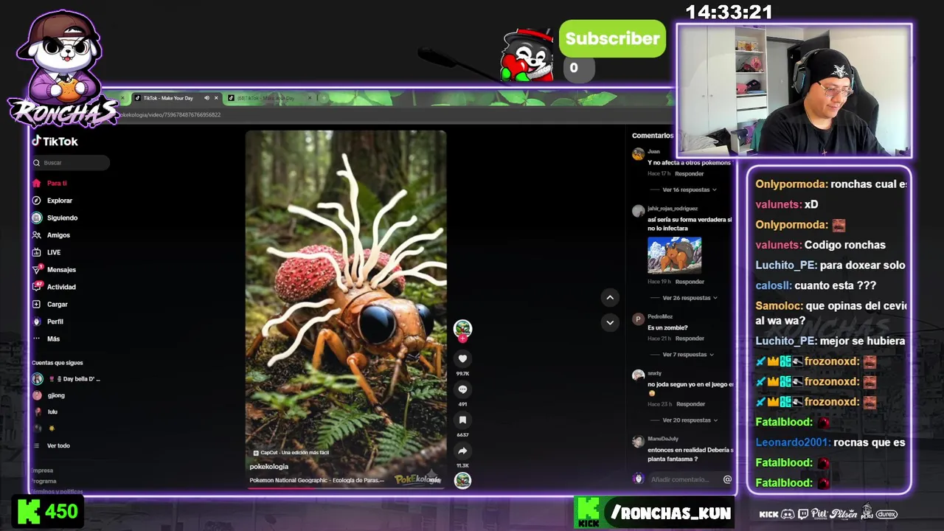Click the Buscar search field

70,162
